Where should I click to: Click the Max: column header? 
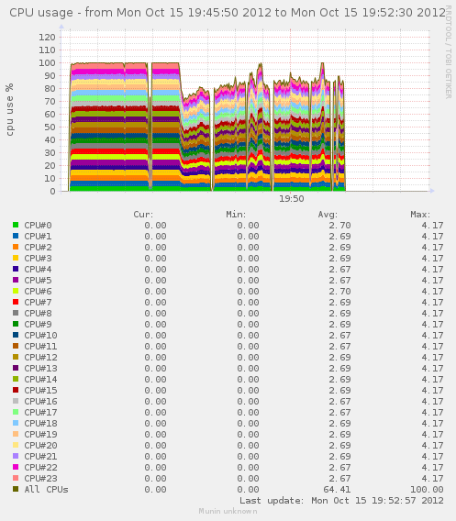pyautogui.click(x=420, y=215)
